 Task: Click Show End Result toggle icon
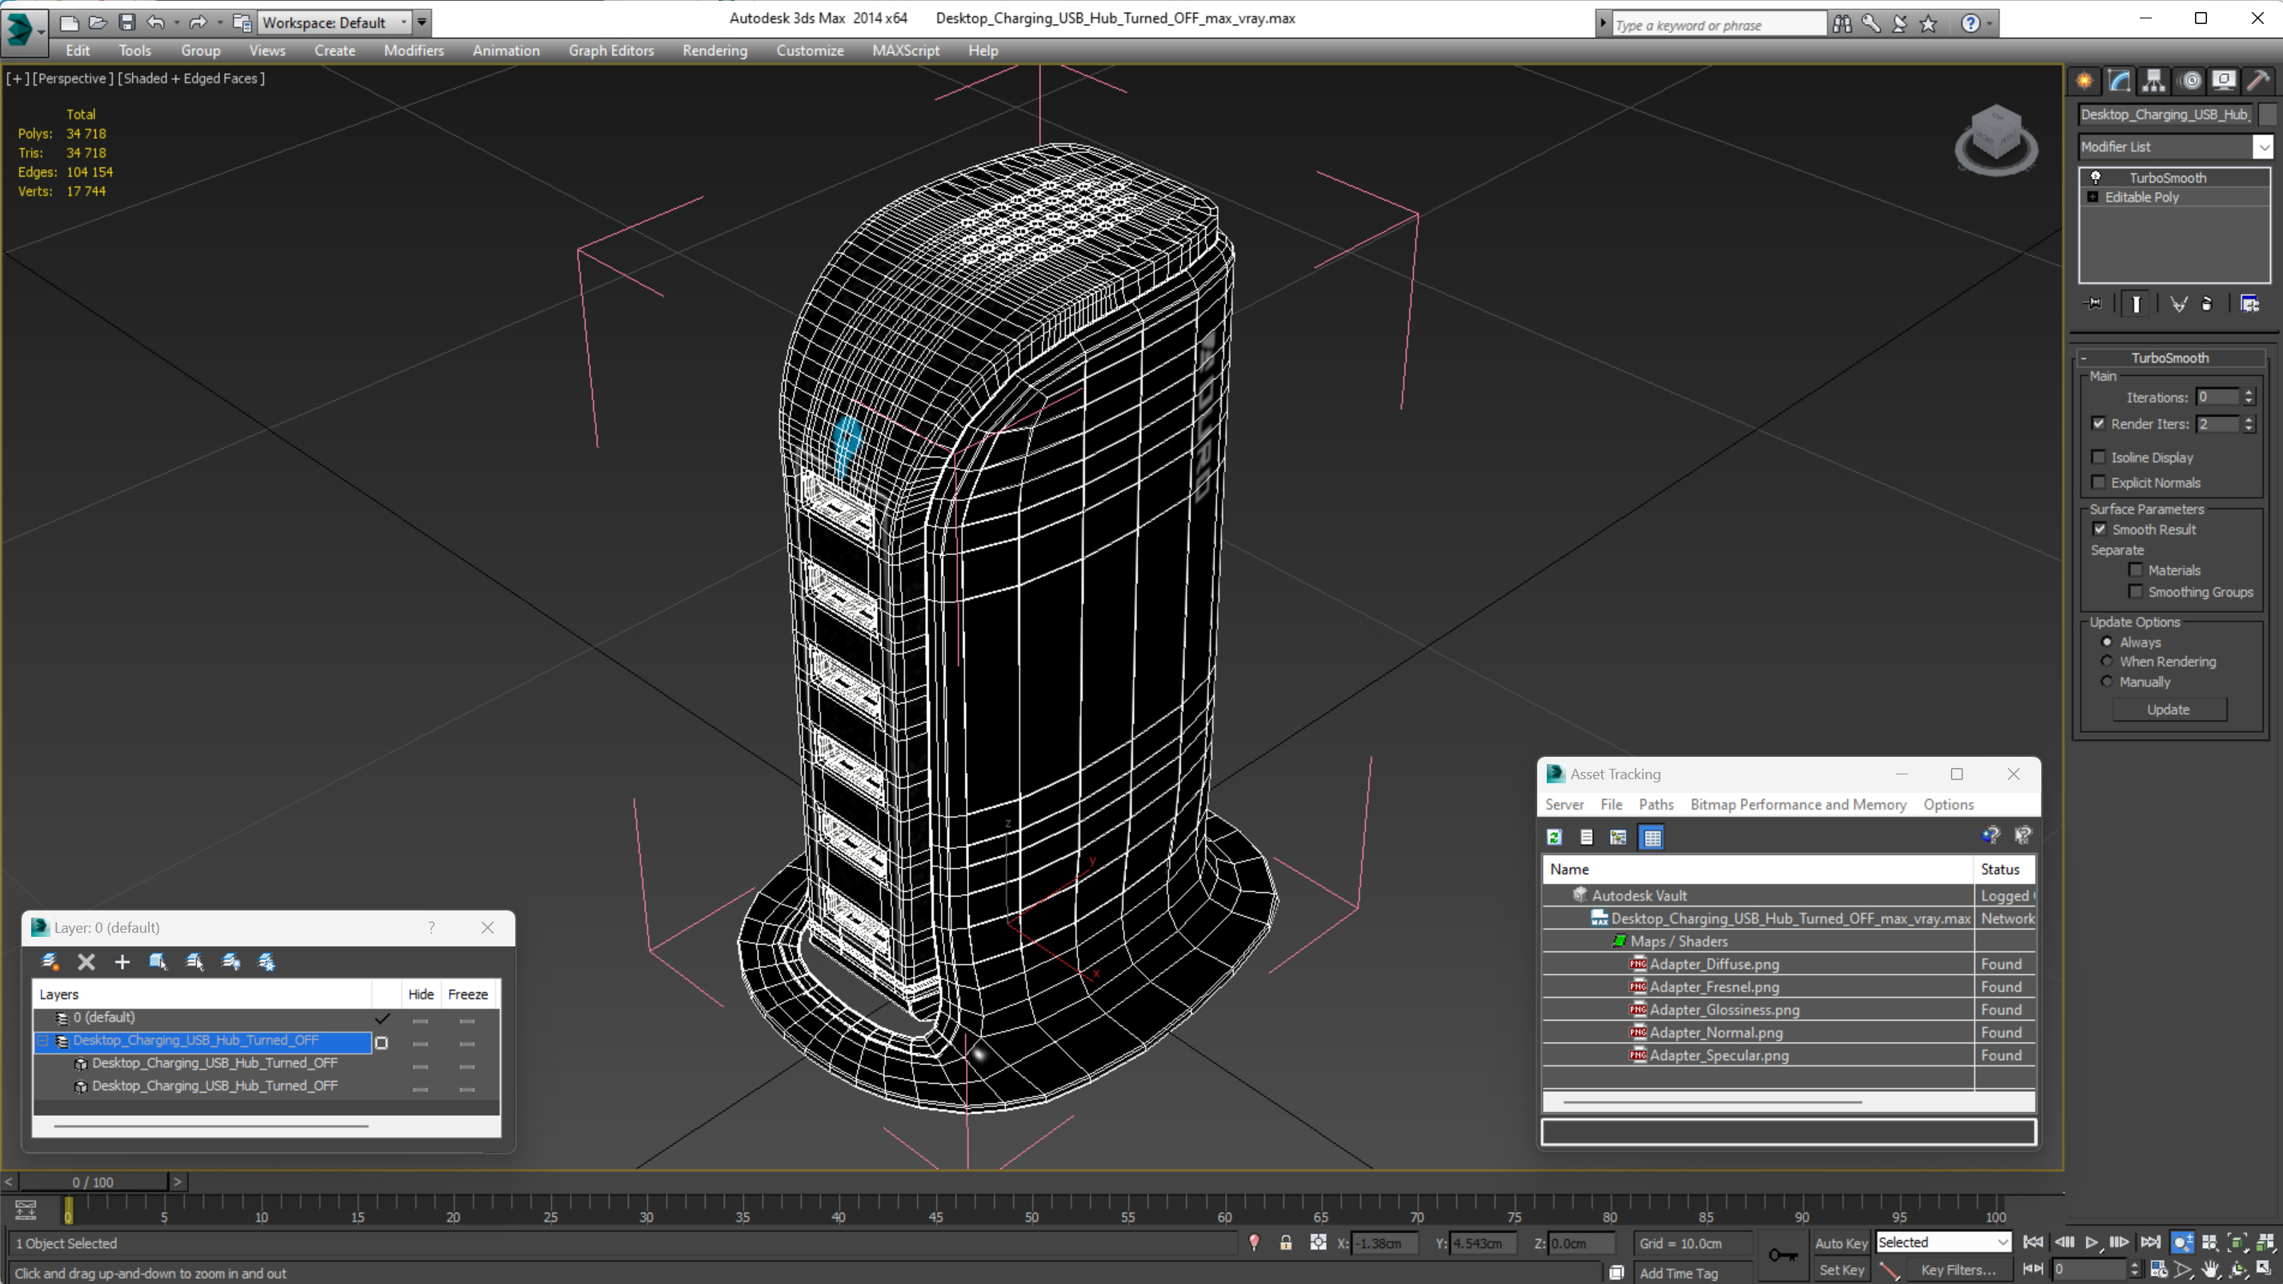click(x=2136, y=304)
